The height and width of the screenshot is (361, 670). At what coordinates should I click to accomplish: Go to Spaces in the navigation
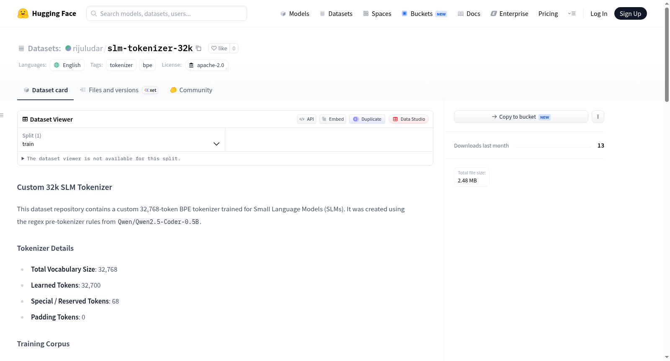click(x=377, y=13)
